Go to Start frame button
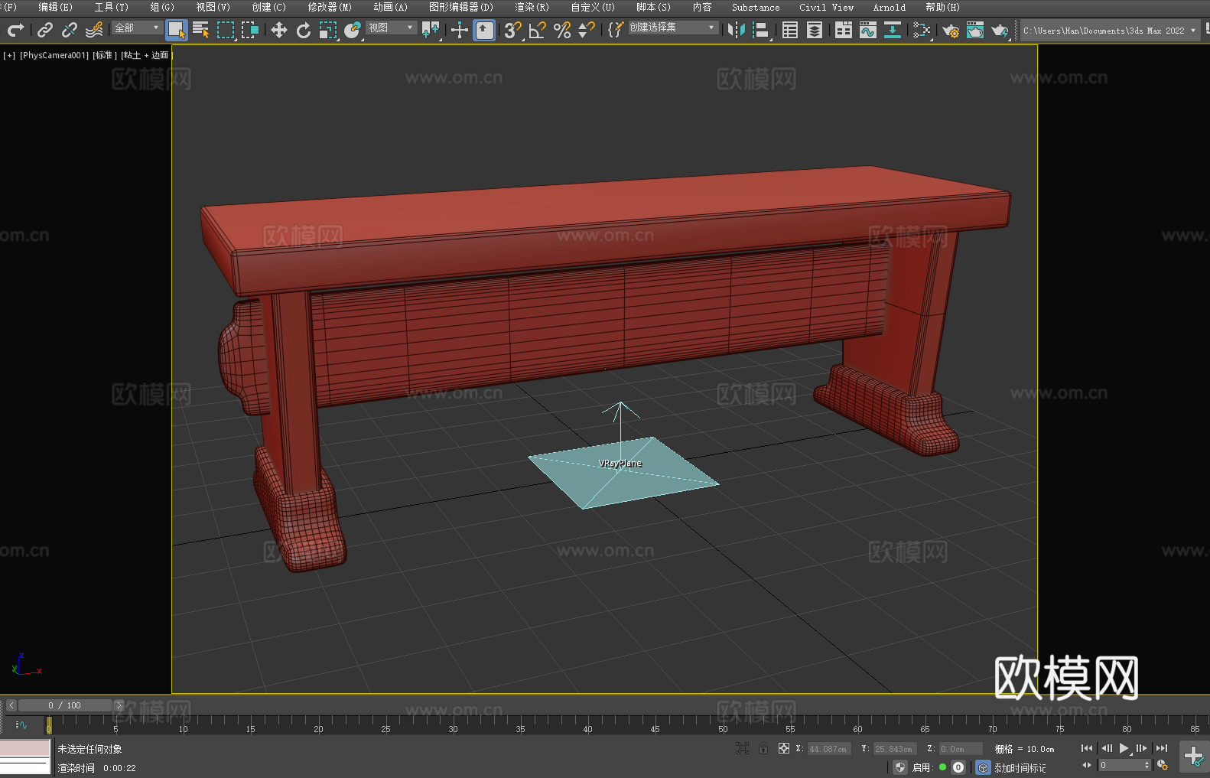The width and height of the screenshot is (1210, 778). click(1087, 748)
